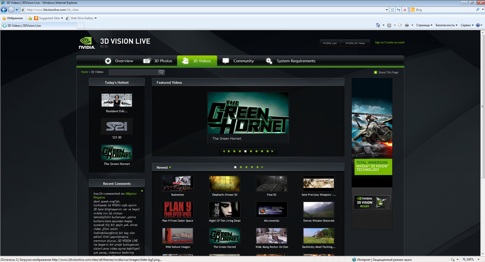Screen dimensions: 485x262
Task: Expand the Print options dropdown arrow
Action: point(412,25)
